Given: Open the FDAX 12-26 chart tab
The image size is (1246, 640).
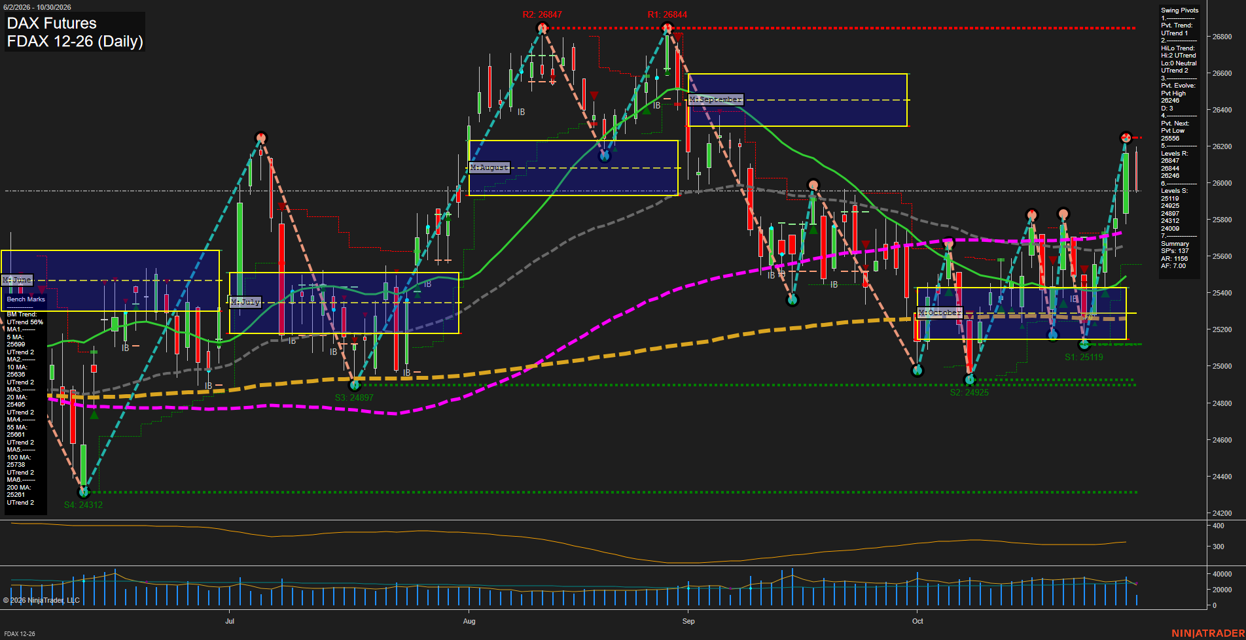Looking at the screenshot, I should click(20, 633).
